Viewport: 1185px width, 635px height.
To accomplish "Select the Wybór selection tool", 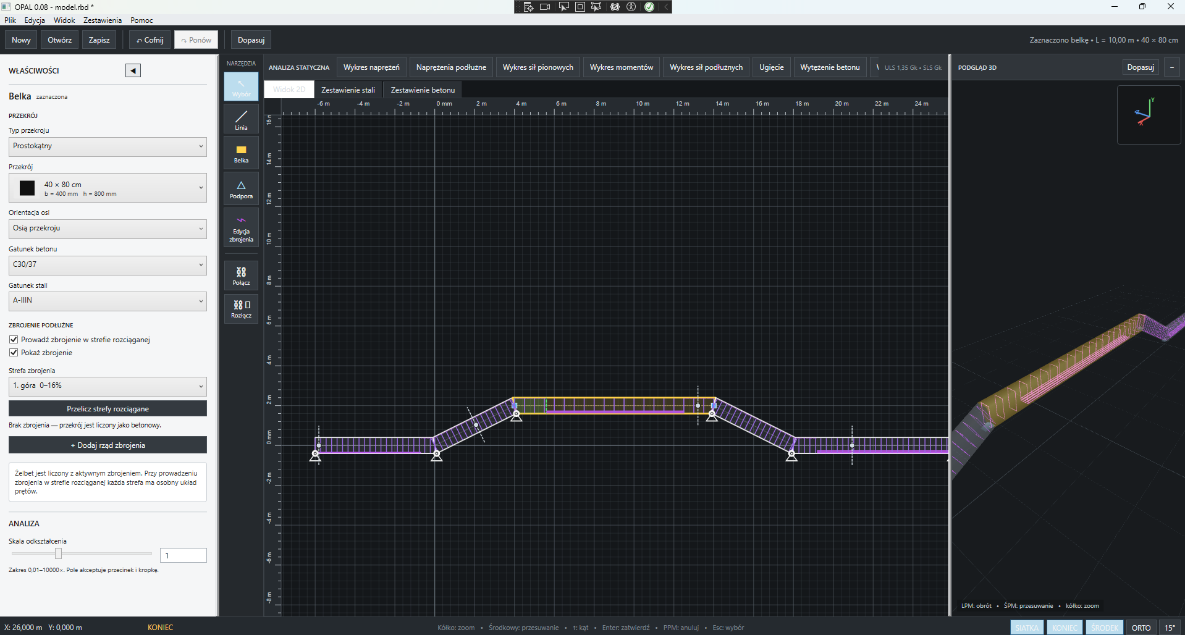I will pos(241,86).
